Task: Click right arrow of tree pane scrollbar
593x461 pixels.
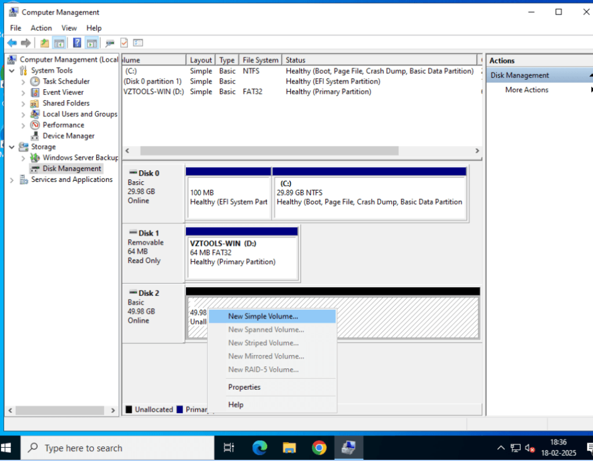Action: tap(113, 410)
